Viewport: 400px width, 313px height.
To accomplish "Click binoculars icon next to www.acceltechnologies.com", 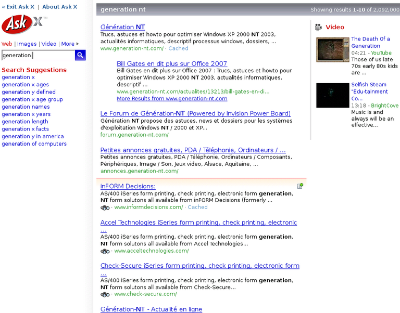I will [x=105, y=251].
